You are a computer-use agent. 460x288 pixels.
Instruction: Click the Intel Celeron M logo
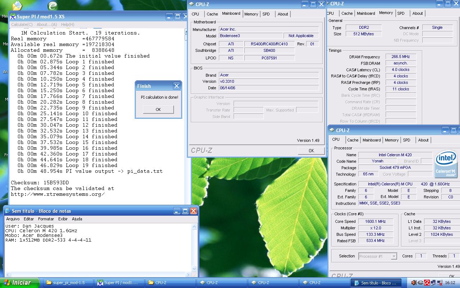pos(446,164)
